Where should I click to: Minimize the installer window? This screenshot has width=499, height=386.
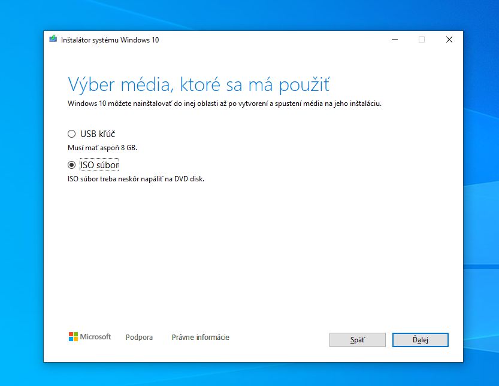[x=395, y=39]
